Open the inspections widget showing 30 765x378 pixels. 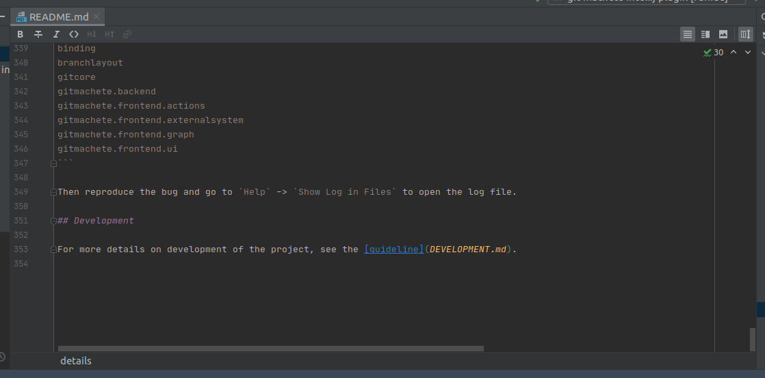[713, 52]
